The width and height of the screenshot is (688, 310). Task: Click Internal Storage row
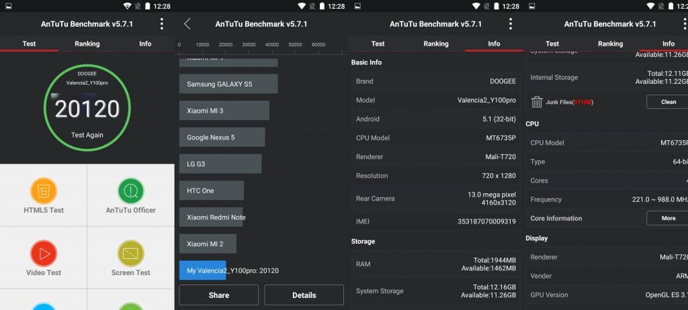coord(607,77)
